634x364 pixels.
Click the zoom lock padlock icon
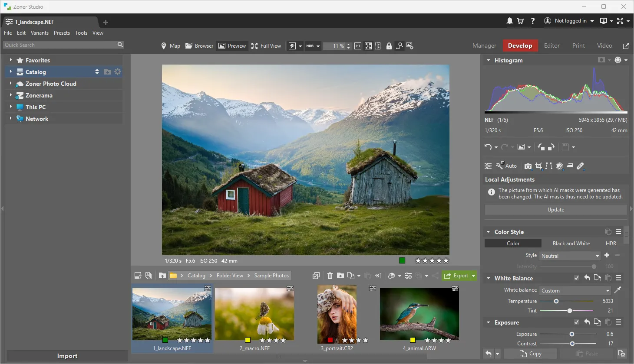389,46
